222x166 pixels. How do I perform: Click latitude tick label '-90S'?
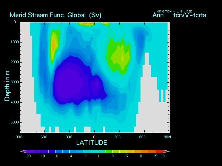click(18, 137)
